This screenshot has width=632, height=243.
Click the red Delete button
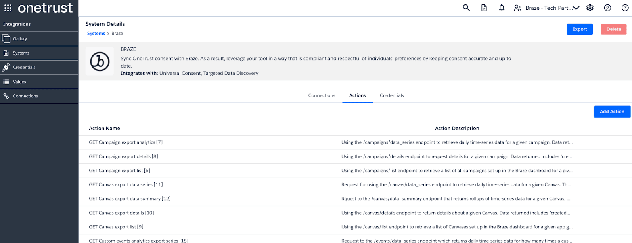click(x=613, y=29)
